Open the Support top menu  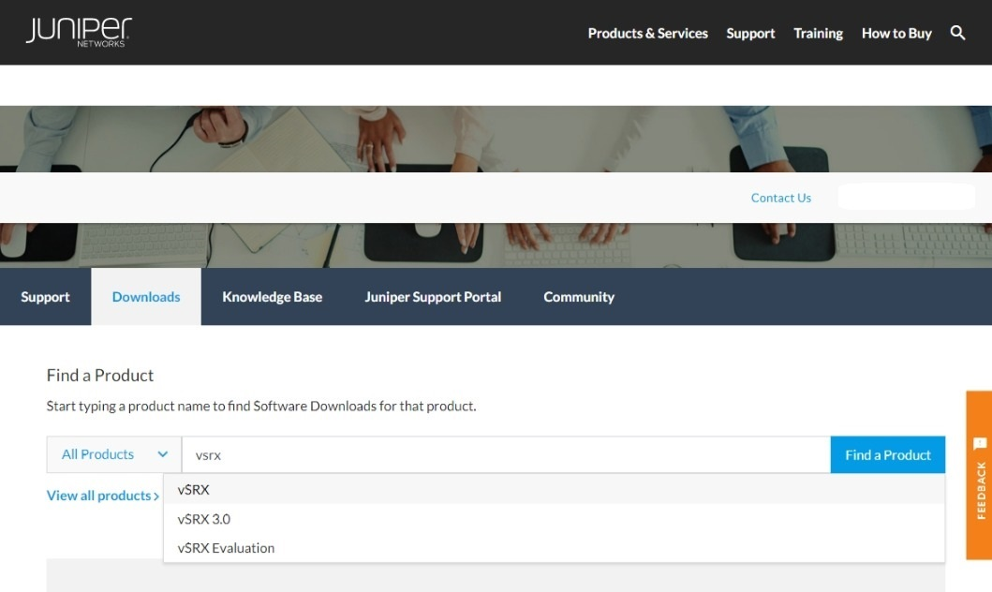[x=750, y=33]
